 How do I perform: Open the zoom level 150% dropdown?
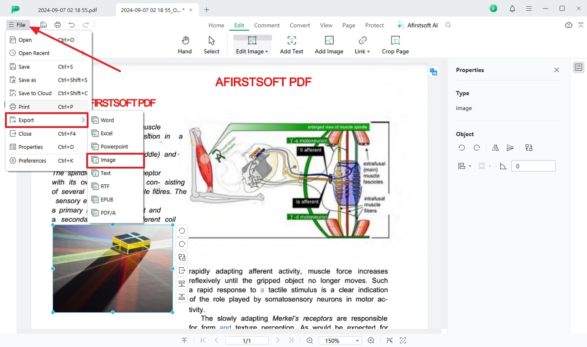[x=340, y=341]
